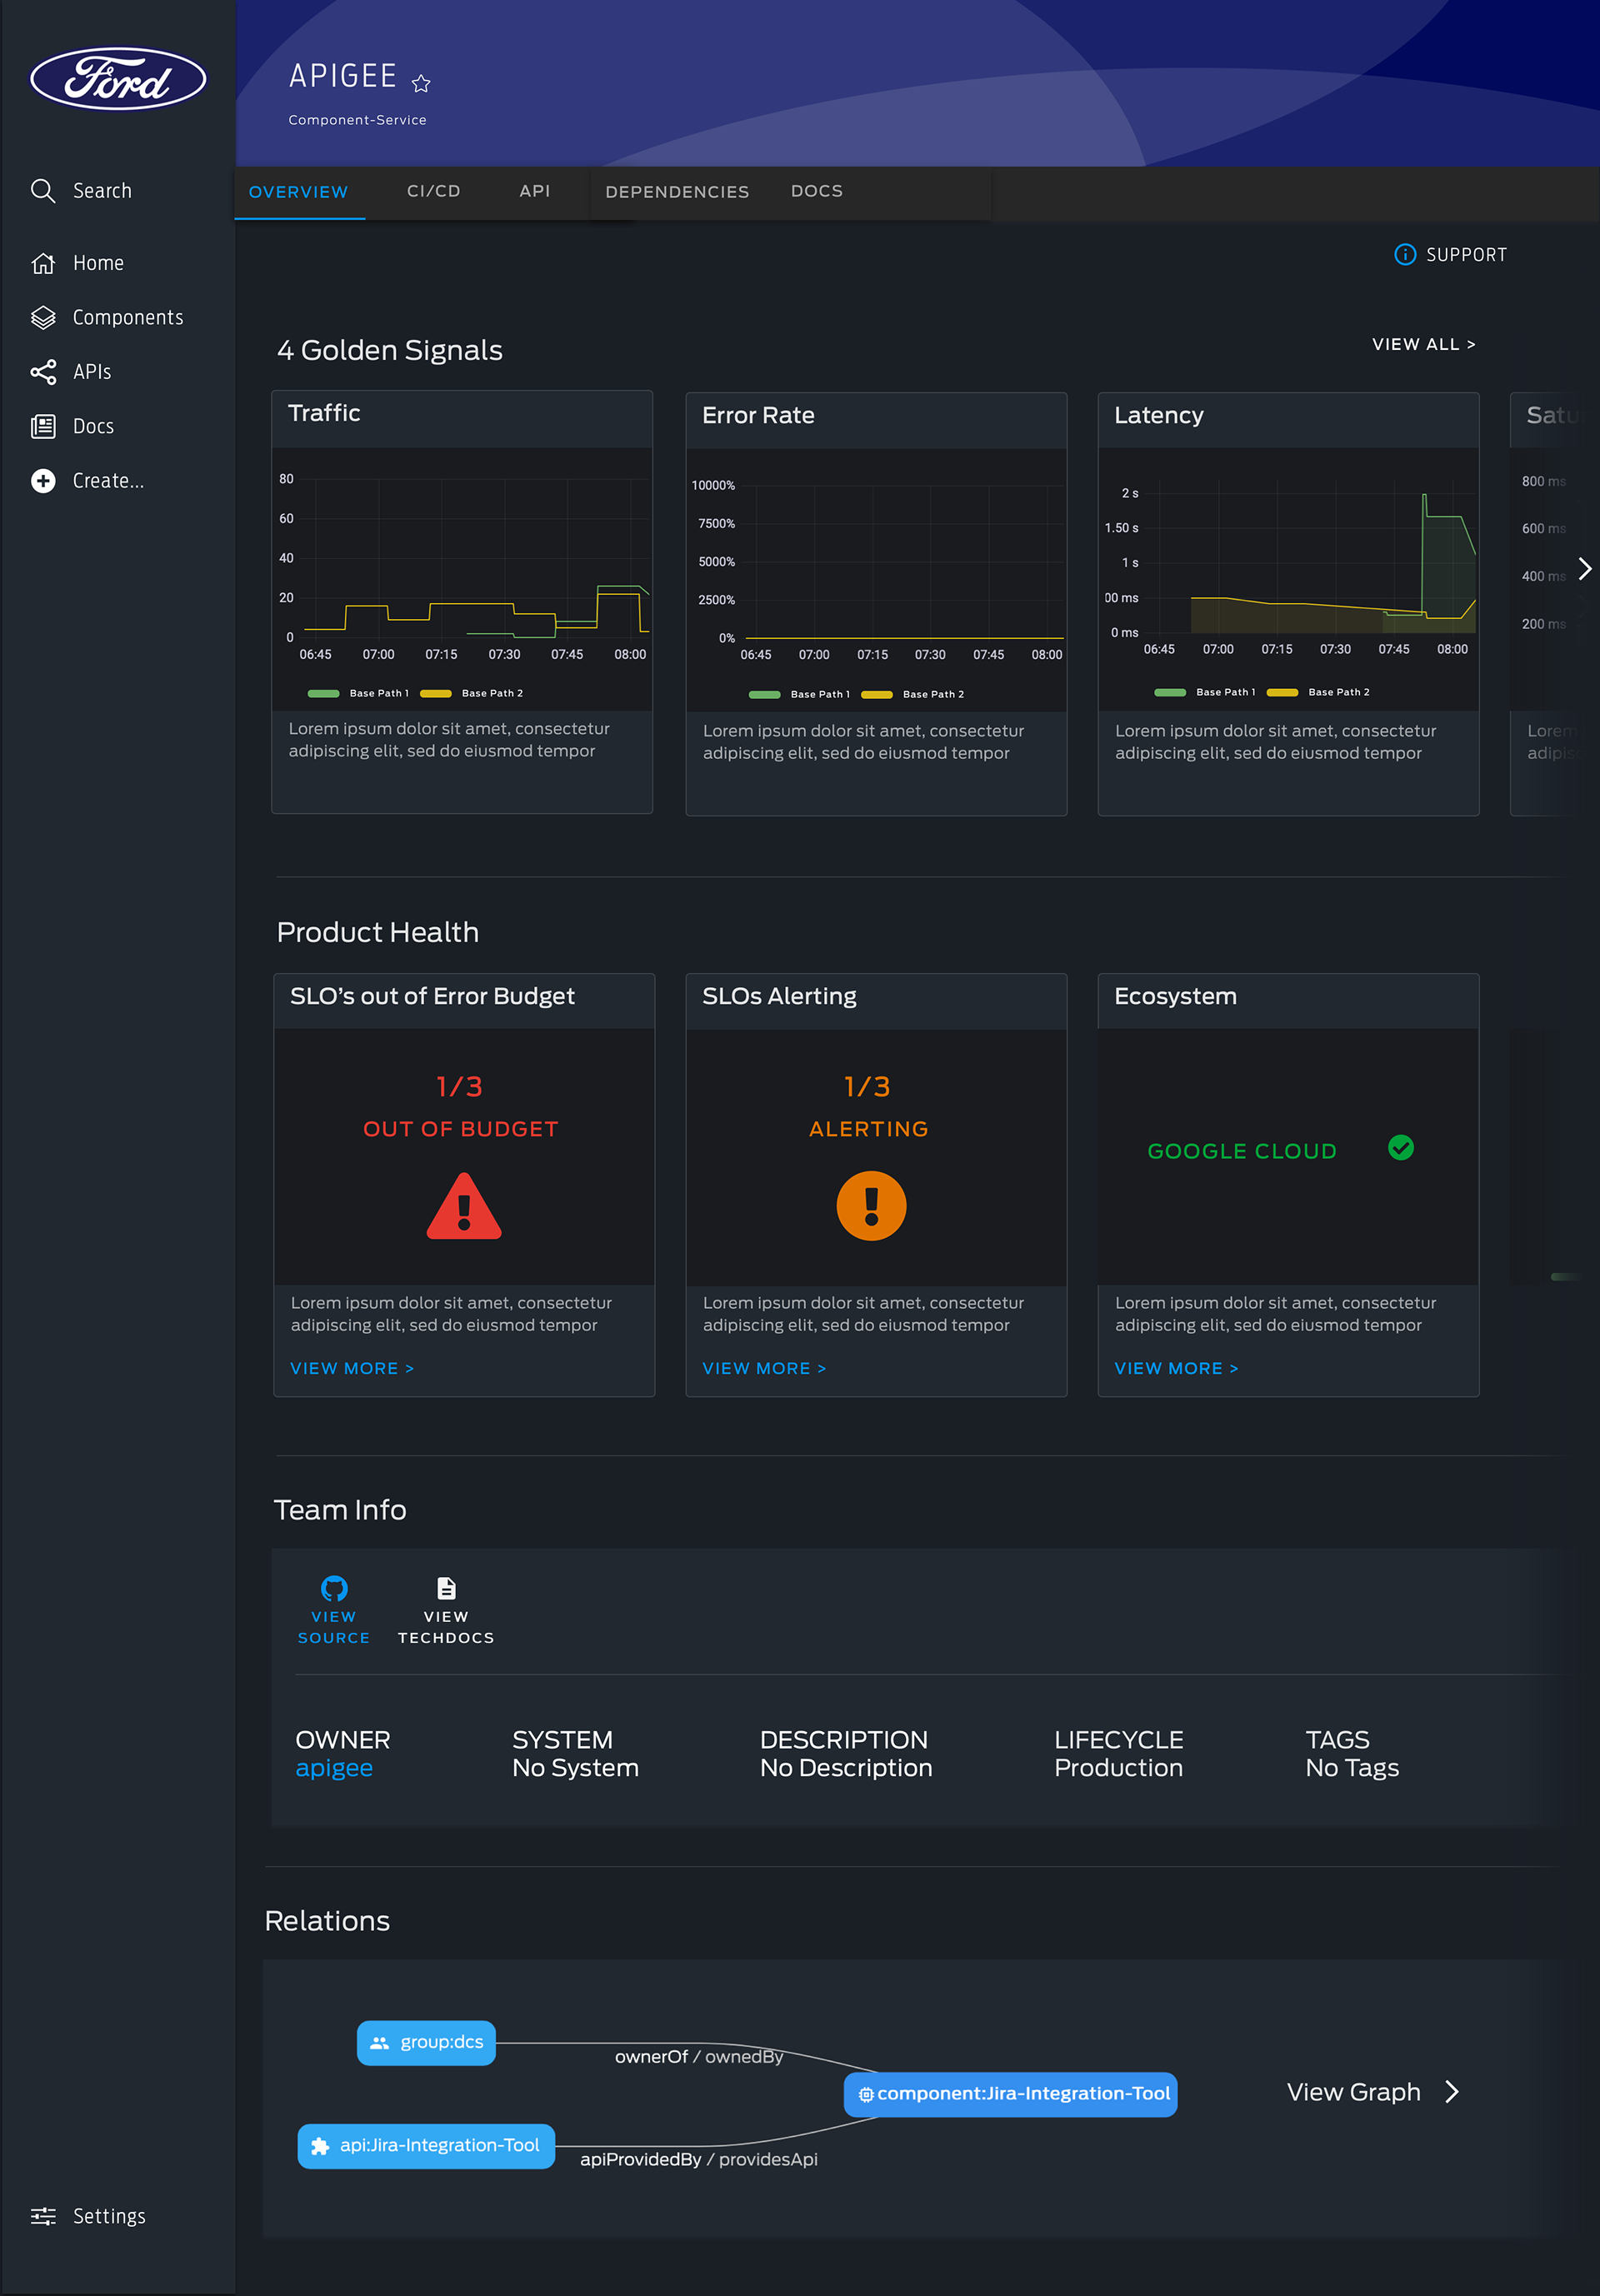The width and height of the screenshot is (1600, 2296).
Task: Click the ALERTING status text
Action: (x=869, y=1129)
